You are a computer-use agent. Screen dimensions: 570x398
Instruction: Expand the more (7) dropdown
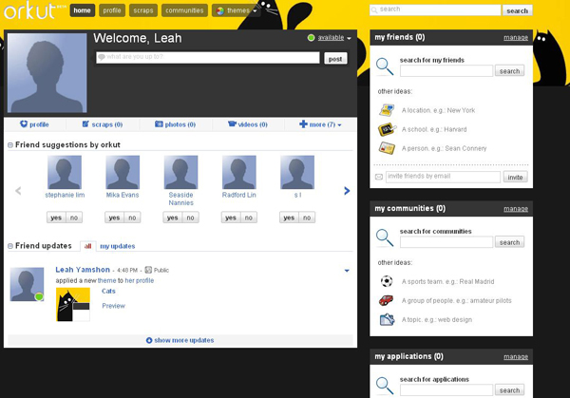click(x=320, y=124)
